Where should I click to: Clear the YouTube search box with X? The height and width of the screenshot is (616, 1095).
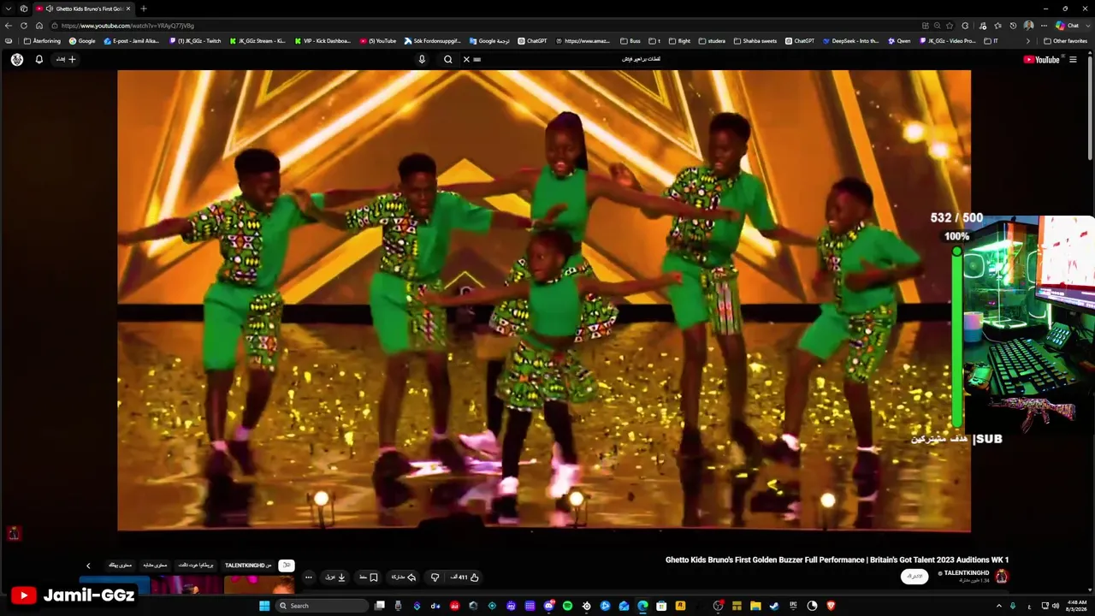pyautogui.click(x=466, y=60)
